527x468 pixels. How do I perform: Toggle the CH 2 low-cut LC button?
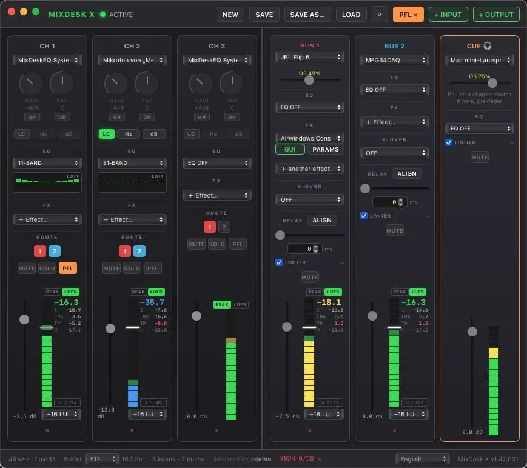coord(107,134)
